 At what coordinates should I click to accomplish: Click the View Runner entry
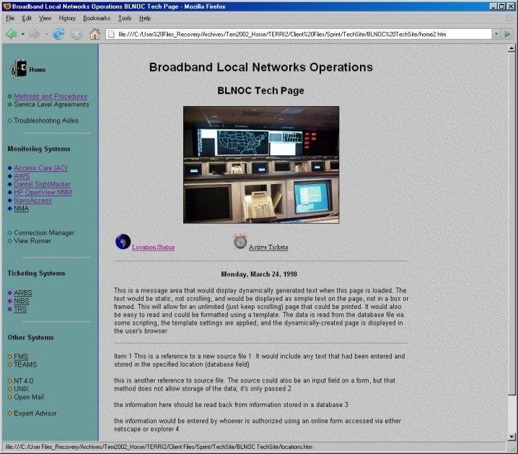pos(32,241)
